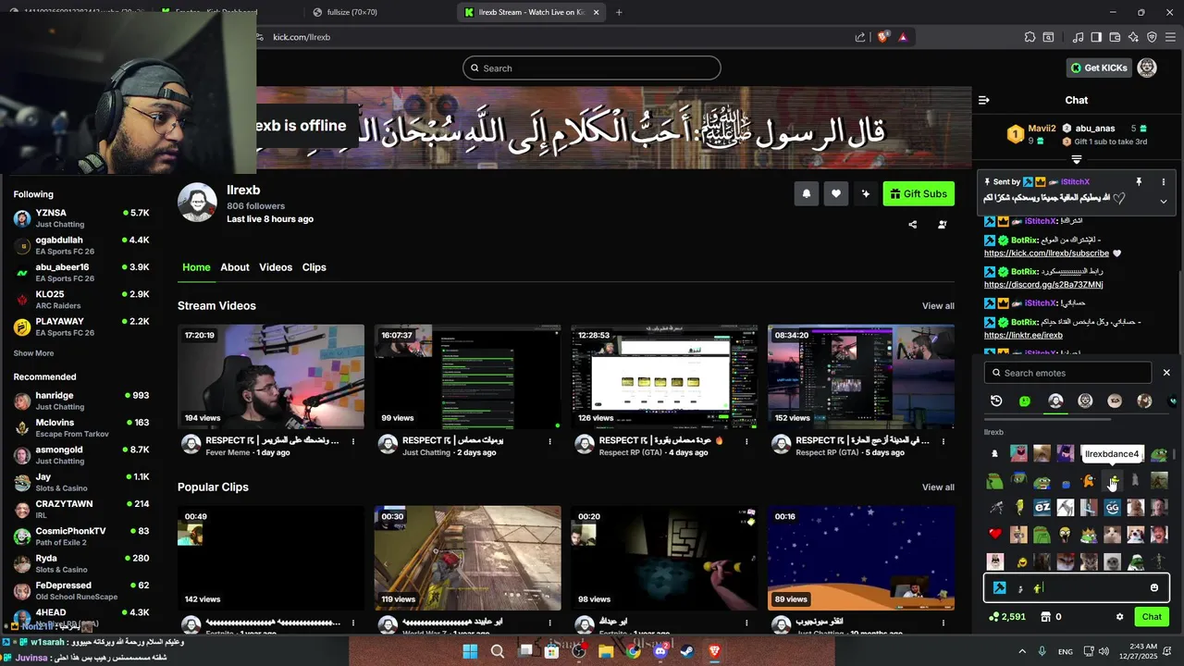Open the Brave Shields lion icon

point(882,37)
